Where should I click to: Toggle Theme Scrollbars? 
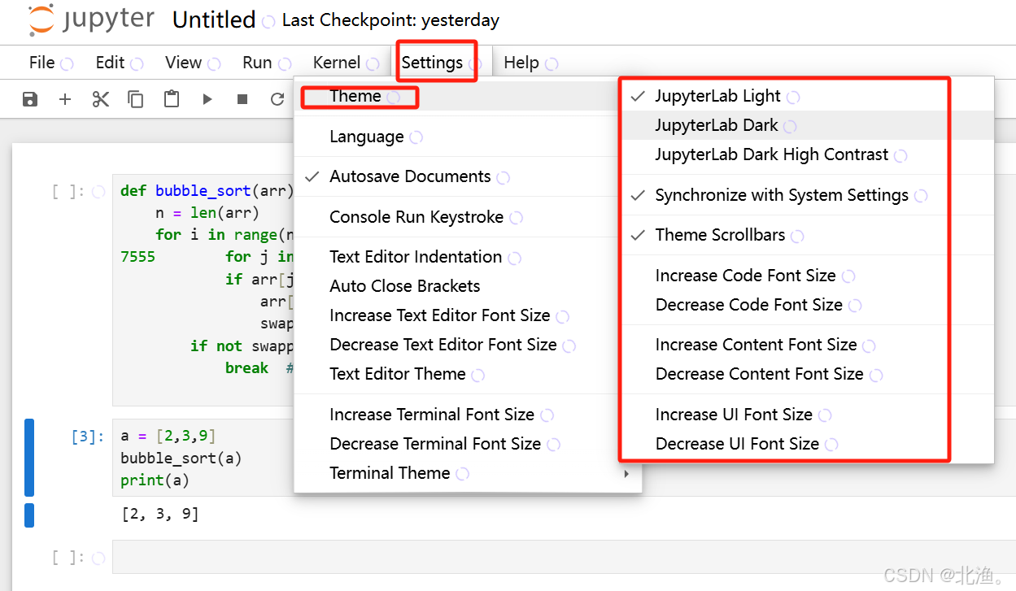pos(809,235)
